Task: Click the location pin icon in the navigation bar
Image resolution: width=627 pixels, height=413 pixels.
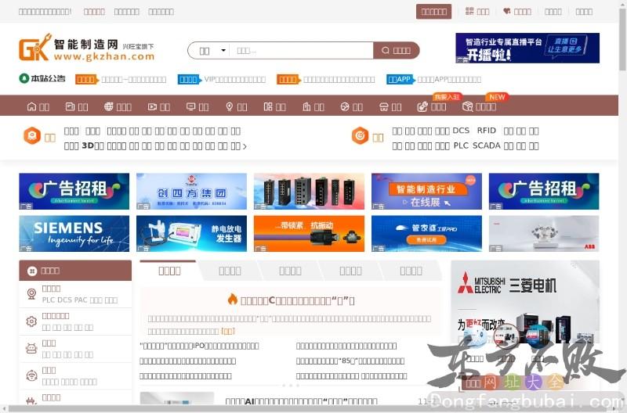Action: [x=229, y=106]
